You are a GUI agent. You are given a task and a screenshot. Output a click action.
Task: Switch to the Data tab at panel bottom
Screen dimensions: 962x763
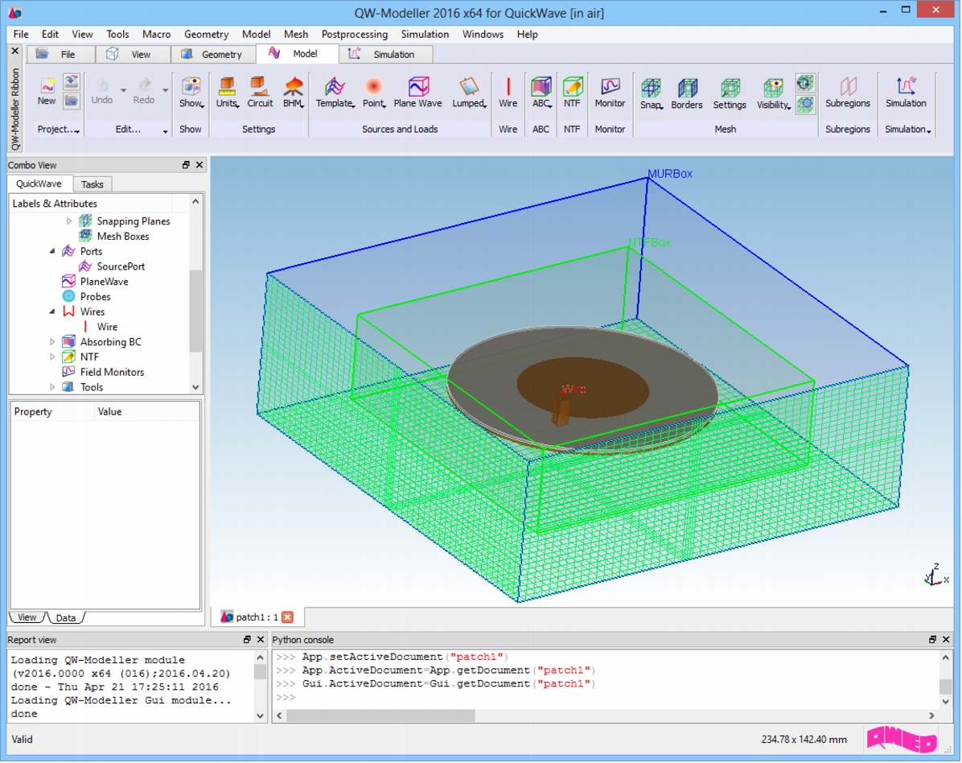pos(65,617)
